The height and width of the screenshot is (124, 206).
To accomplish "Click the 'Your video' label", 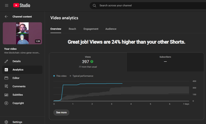I will coord(10,49).
